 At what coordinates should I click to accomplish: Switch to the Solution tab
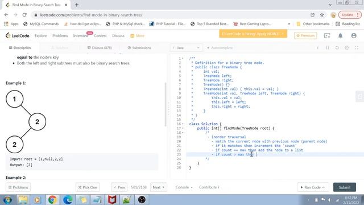coord(60,48)
